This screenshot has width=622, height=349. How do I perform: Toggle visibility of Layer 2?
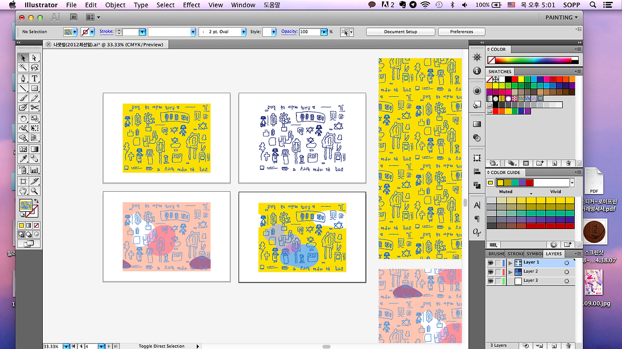[x=490, y=272]
